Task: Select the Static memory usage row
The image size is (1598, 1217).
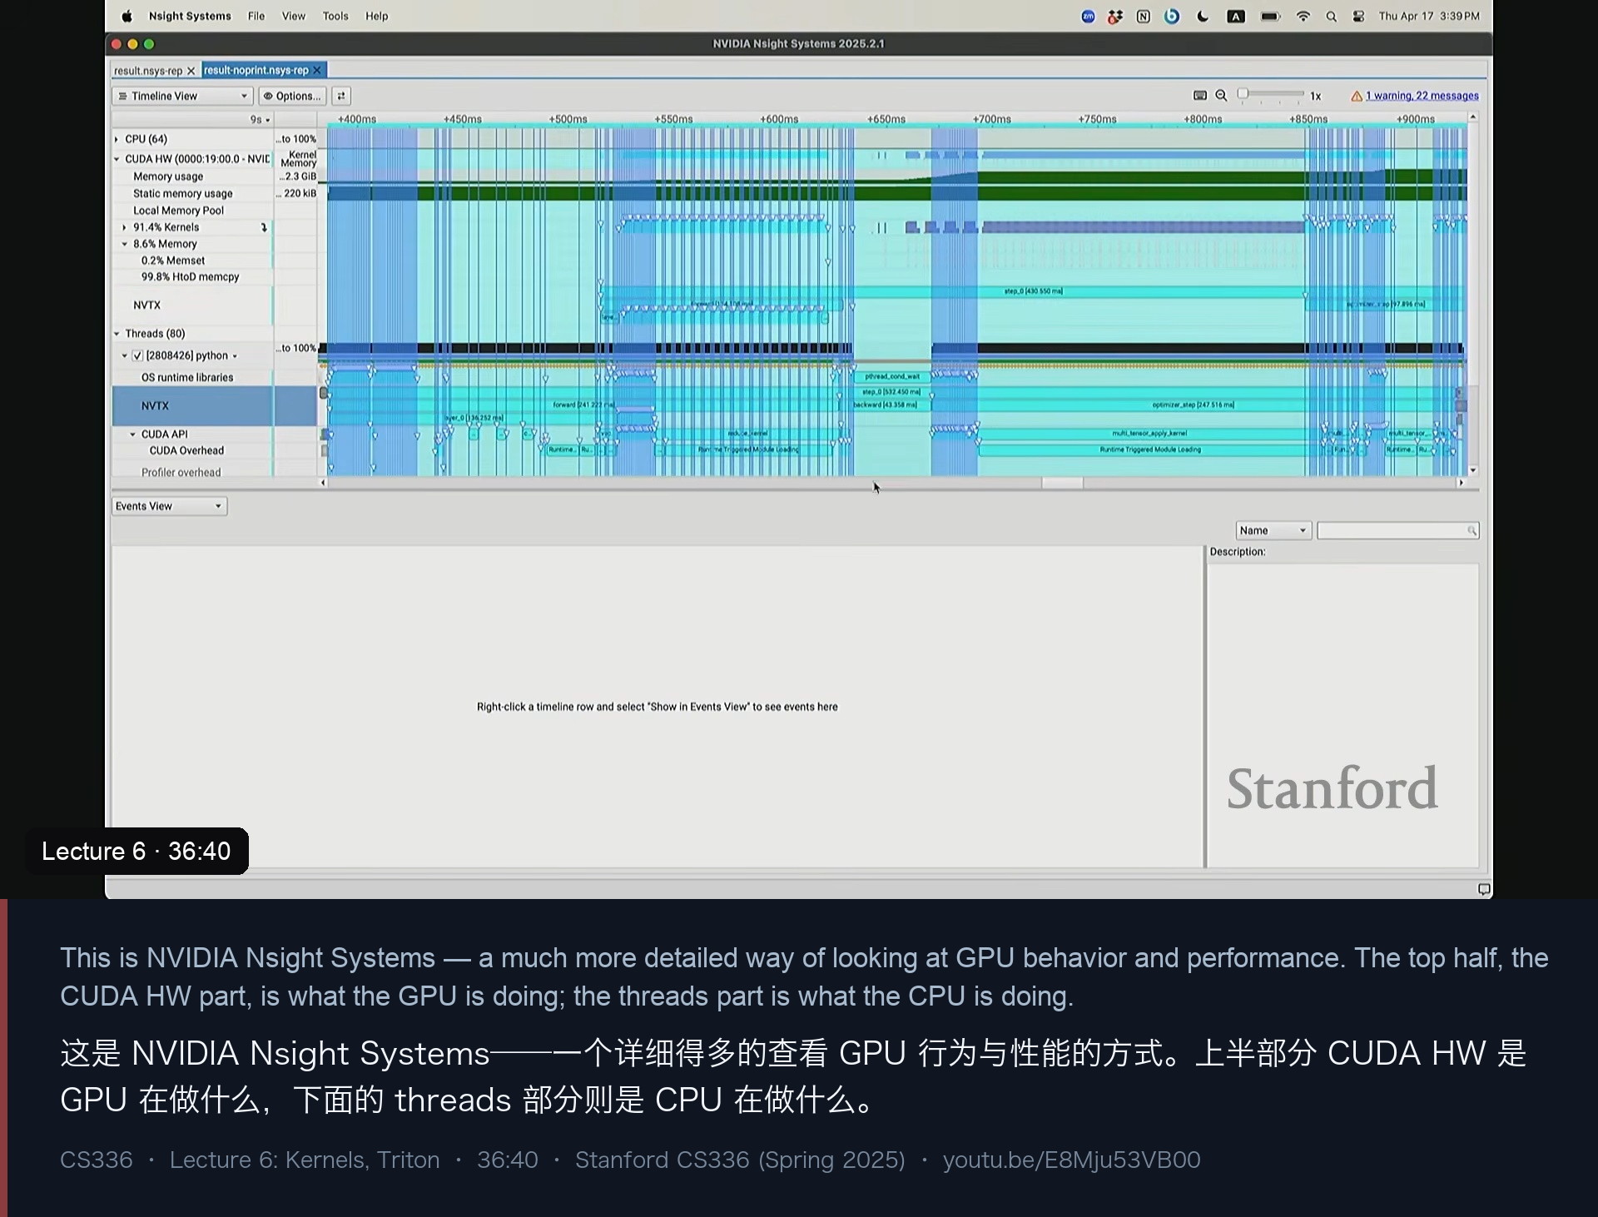Action: 192,193
